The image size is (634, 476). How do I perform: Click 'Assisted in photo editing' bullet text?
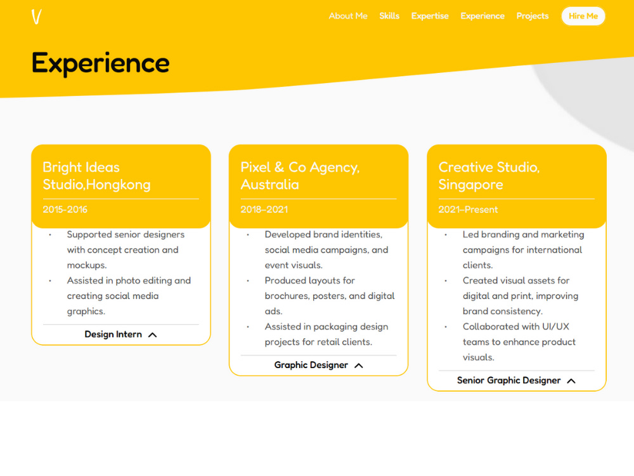[129, 296]
